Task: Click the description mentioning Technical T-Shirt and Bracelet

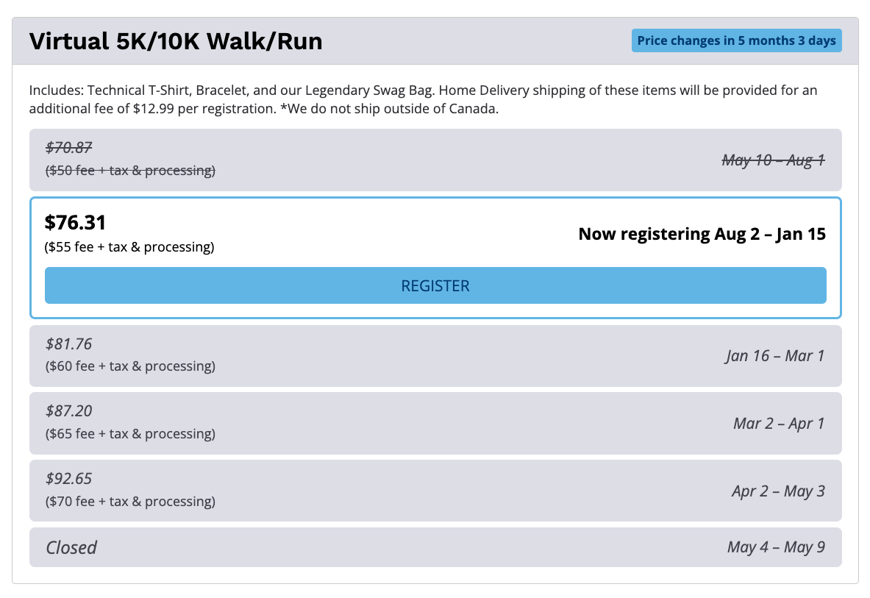Action: tap(423, 99)
